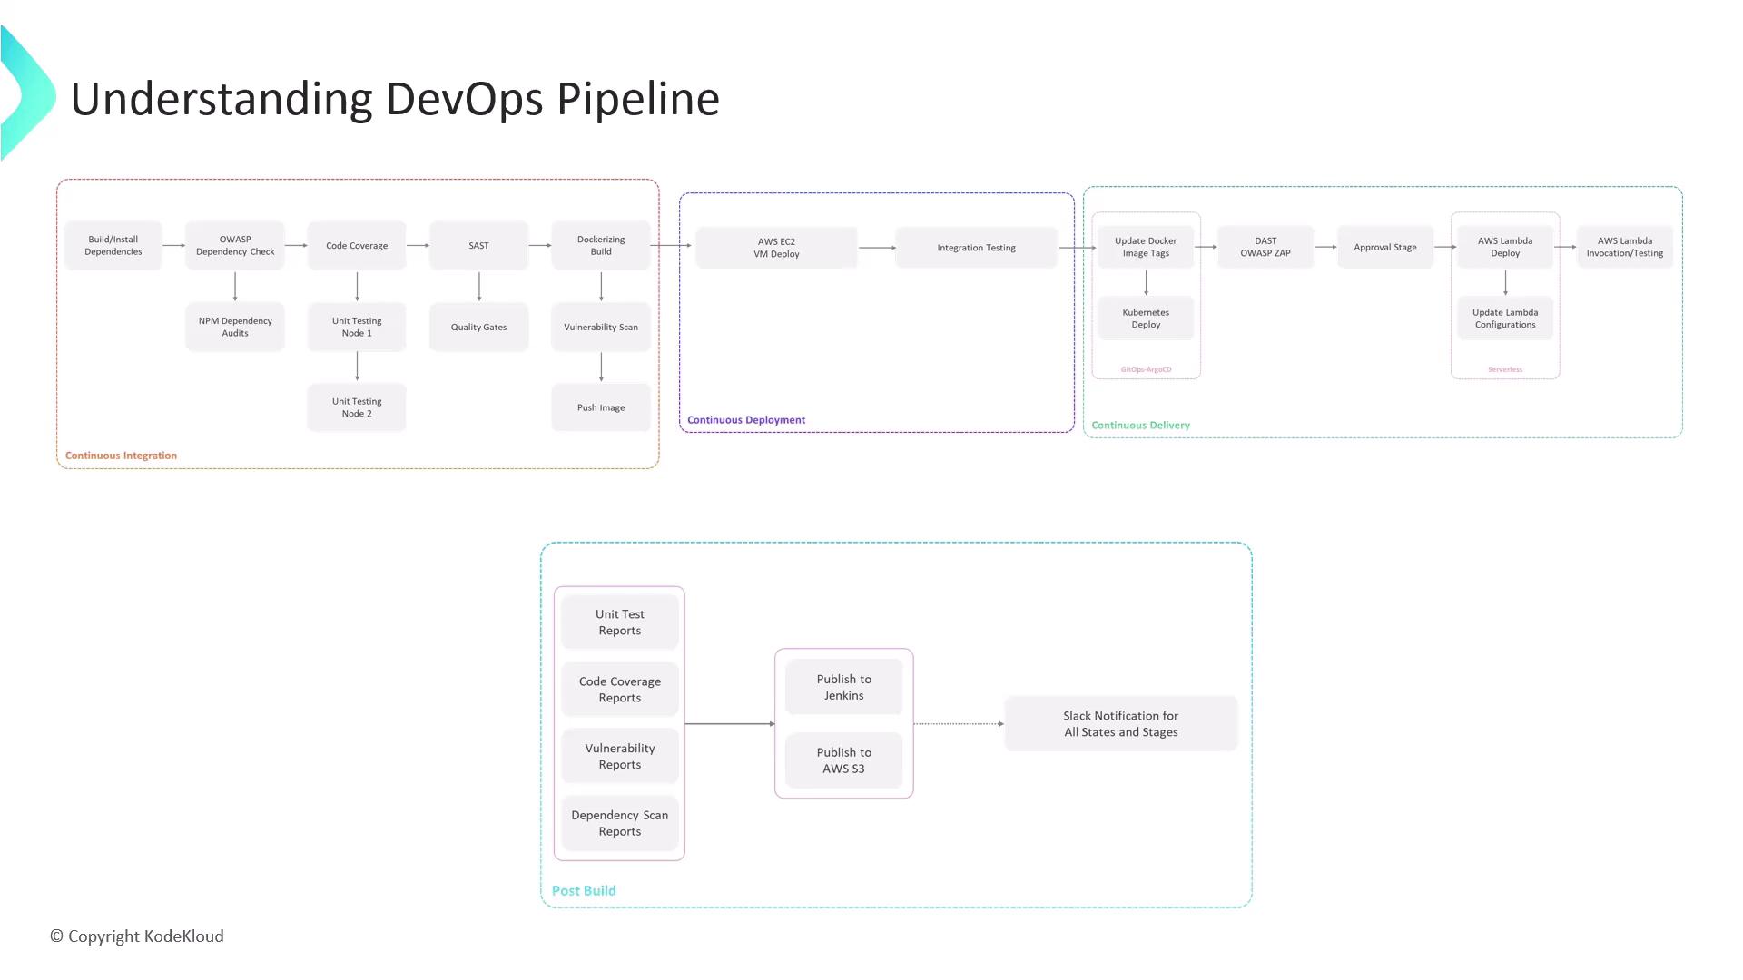Click the Quality Gates box
The width and height of the screenshot is (1743, 980).
pos(478,327)
